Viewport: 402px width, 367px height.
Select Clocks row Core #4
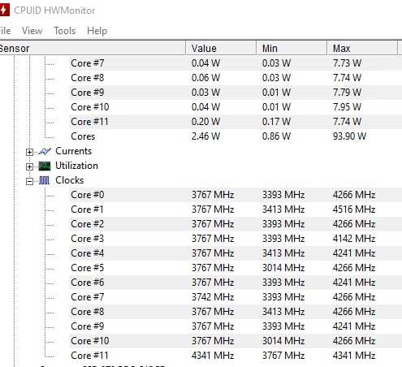pos(236,253)
